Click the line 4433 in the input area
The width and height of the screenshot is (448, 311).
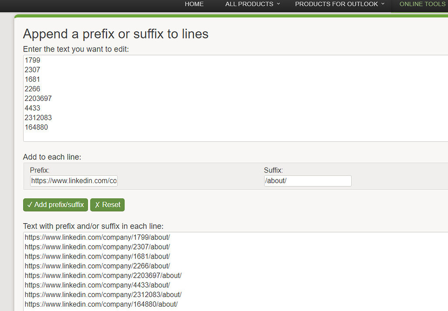pos(32,108)
